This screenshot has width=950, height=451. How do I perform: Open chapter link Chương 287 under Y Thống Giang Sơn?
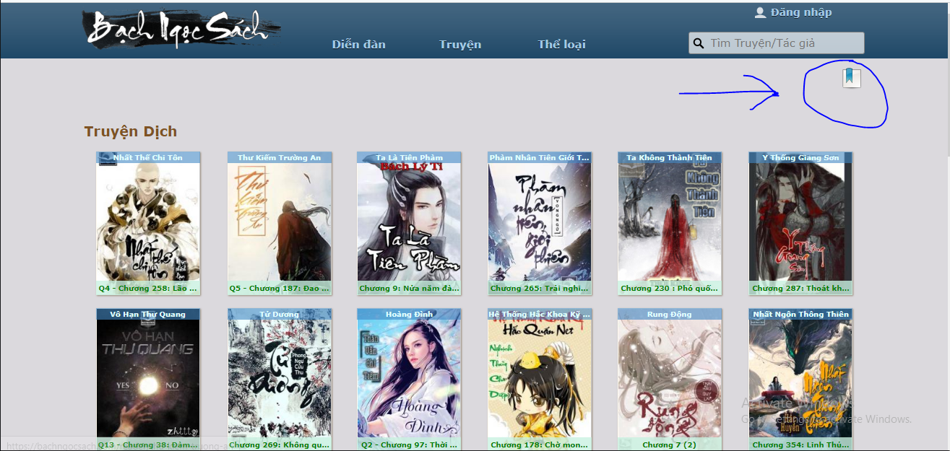(x=800, y=289)
